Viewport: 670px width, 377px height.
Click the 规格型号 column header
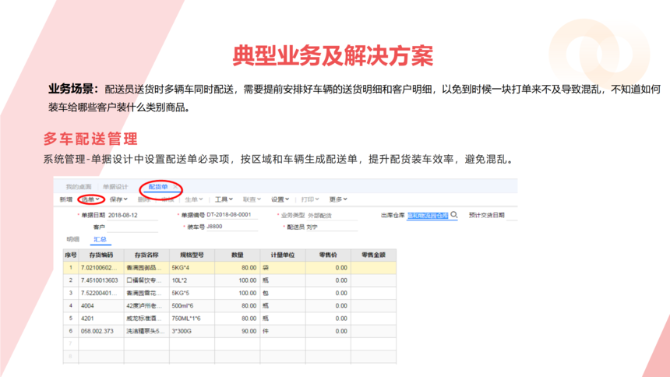point(192,255)
